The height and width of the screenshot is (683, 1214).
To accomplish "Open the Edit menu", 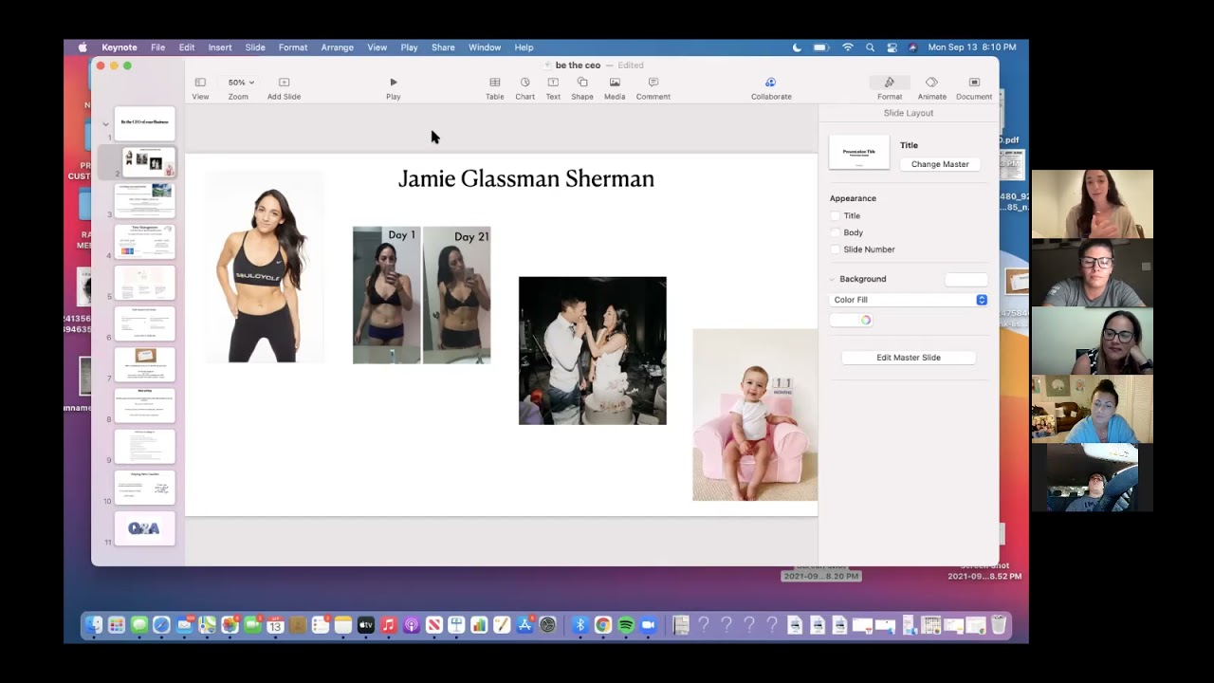I will (187, 47).
